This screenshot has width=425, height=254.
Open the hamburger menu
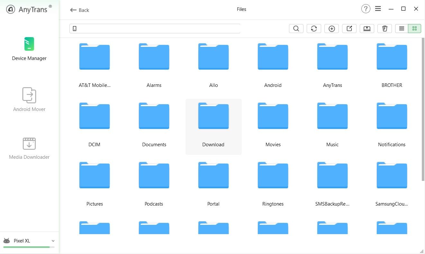(x=378, y=9)
